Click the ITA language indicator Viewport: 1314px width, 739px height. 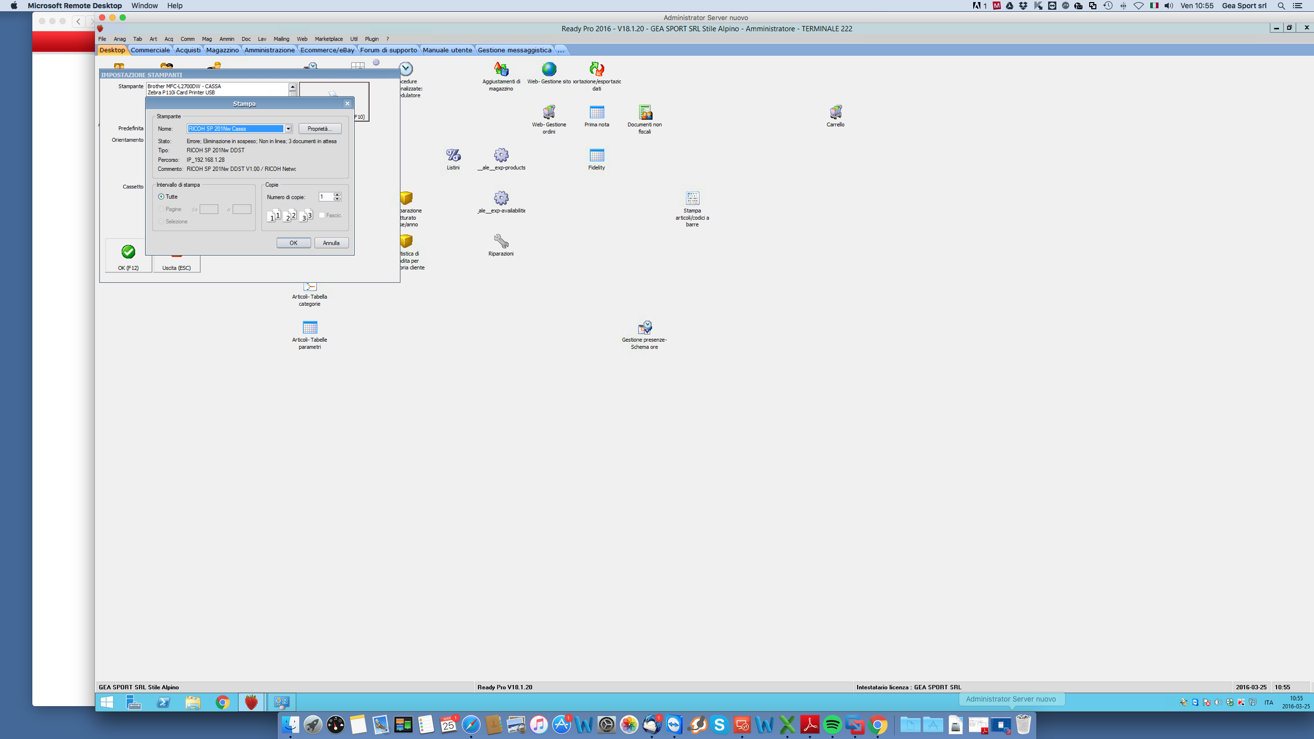pos(1269,703)
